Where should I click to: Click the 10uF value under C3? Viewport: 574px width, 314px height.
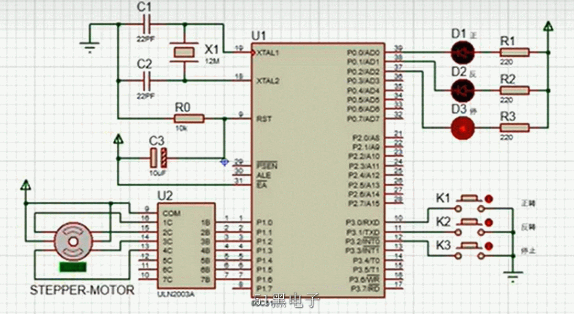158,173
